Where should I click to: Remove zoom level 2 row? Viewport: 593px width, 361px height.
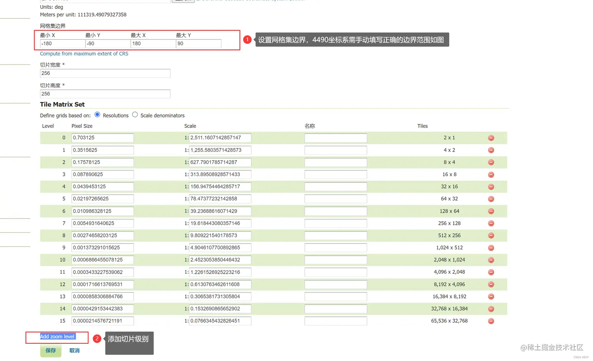click(491, 162)
